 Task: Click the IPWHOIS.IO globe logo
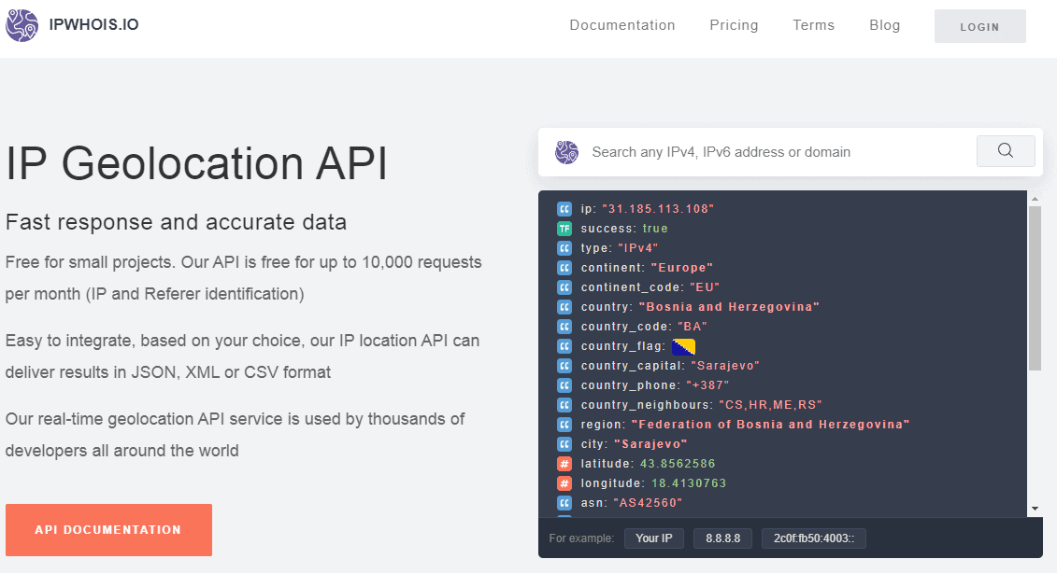point(21,25)
